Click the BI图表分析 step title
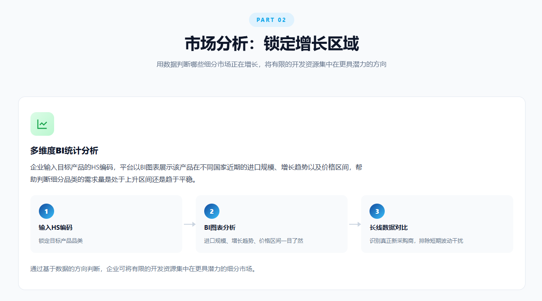The height and width of the screenshot is (301, 542). click(x=220, y=228)
